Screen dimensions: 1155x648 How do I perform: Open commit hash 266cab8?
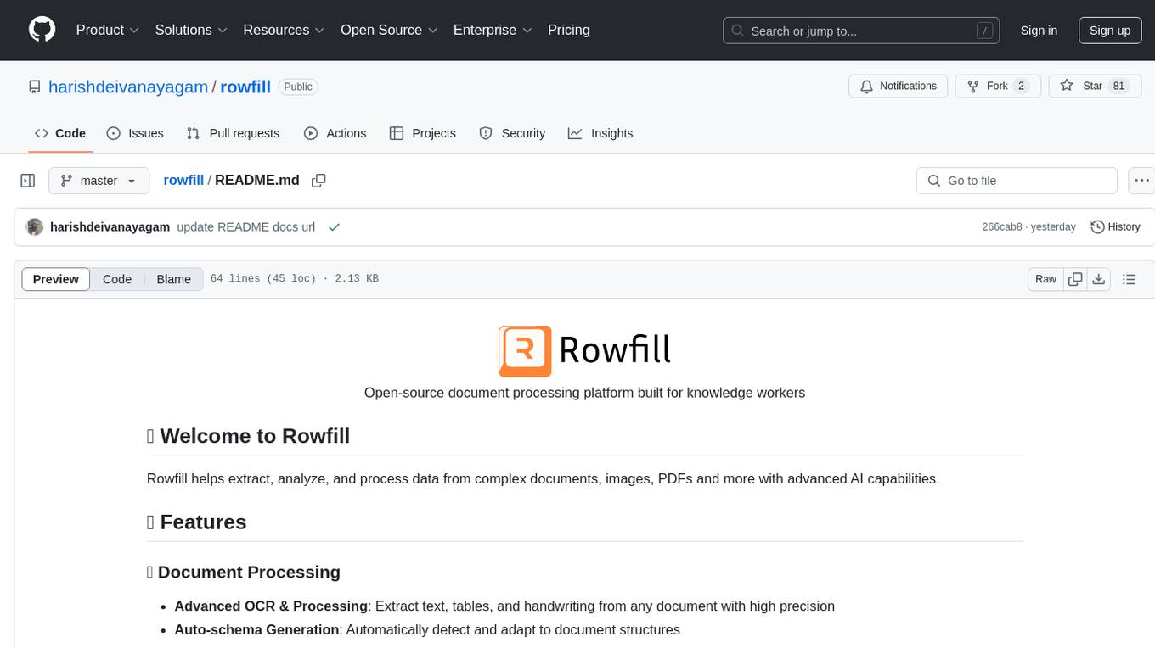pyautogui.click(x=1001, y=227)
